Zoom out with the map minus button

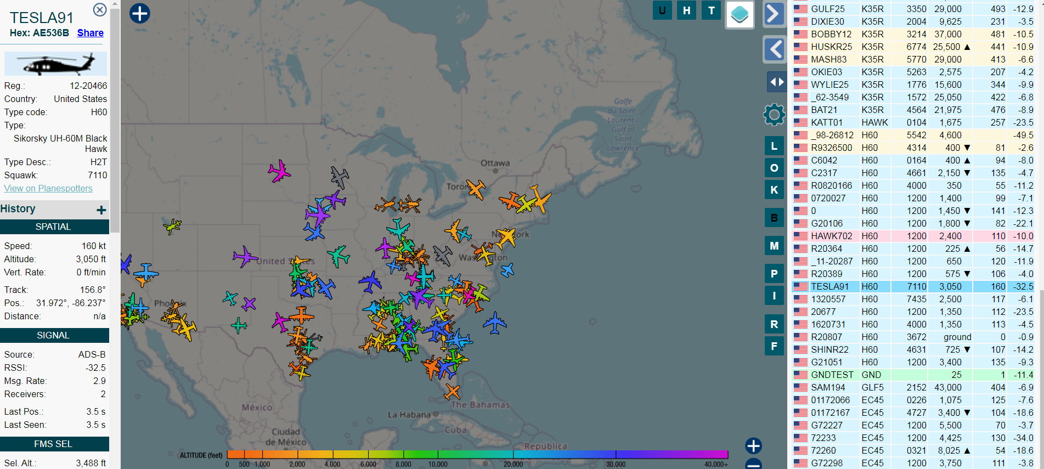(x=754, y=464)
